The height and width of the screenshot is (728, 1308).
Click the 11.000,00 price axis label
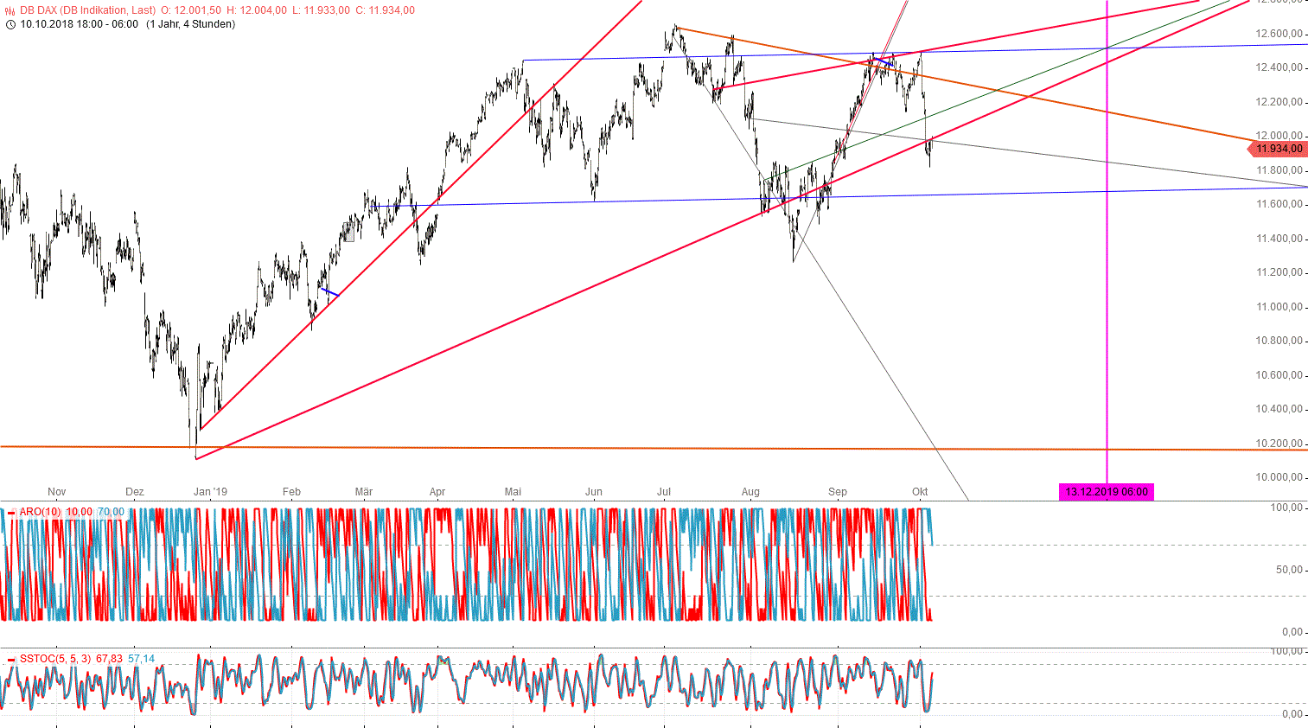pos(1279,307)
